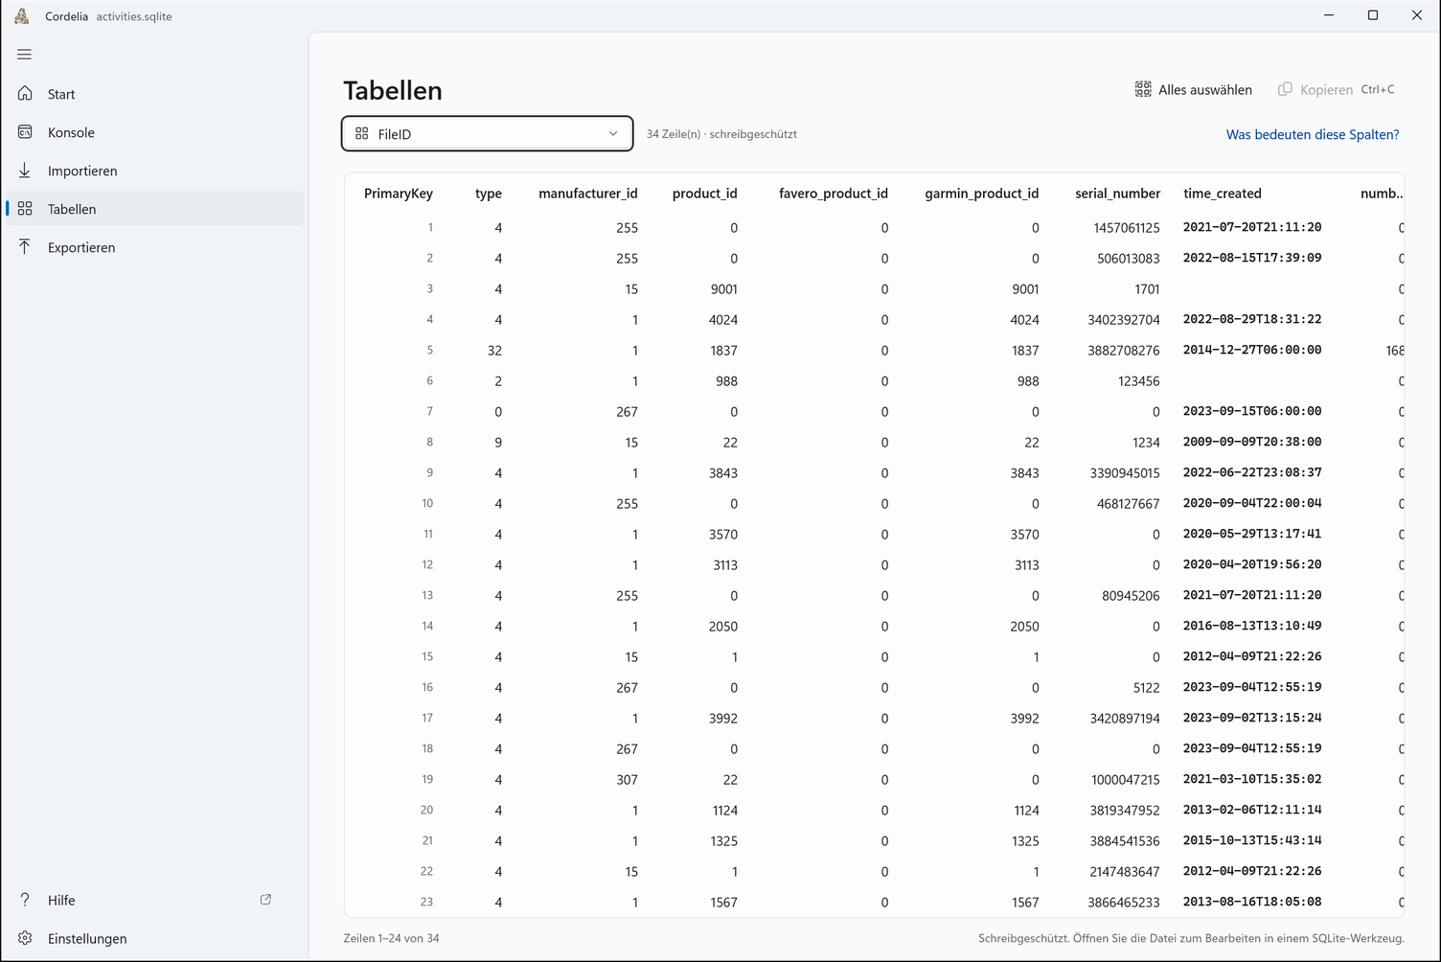1441x962 pixels.
Task: Click serial number 3882708276
Action: coord(1124,351)
